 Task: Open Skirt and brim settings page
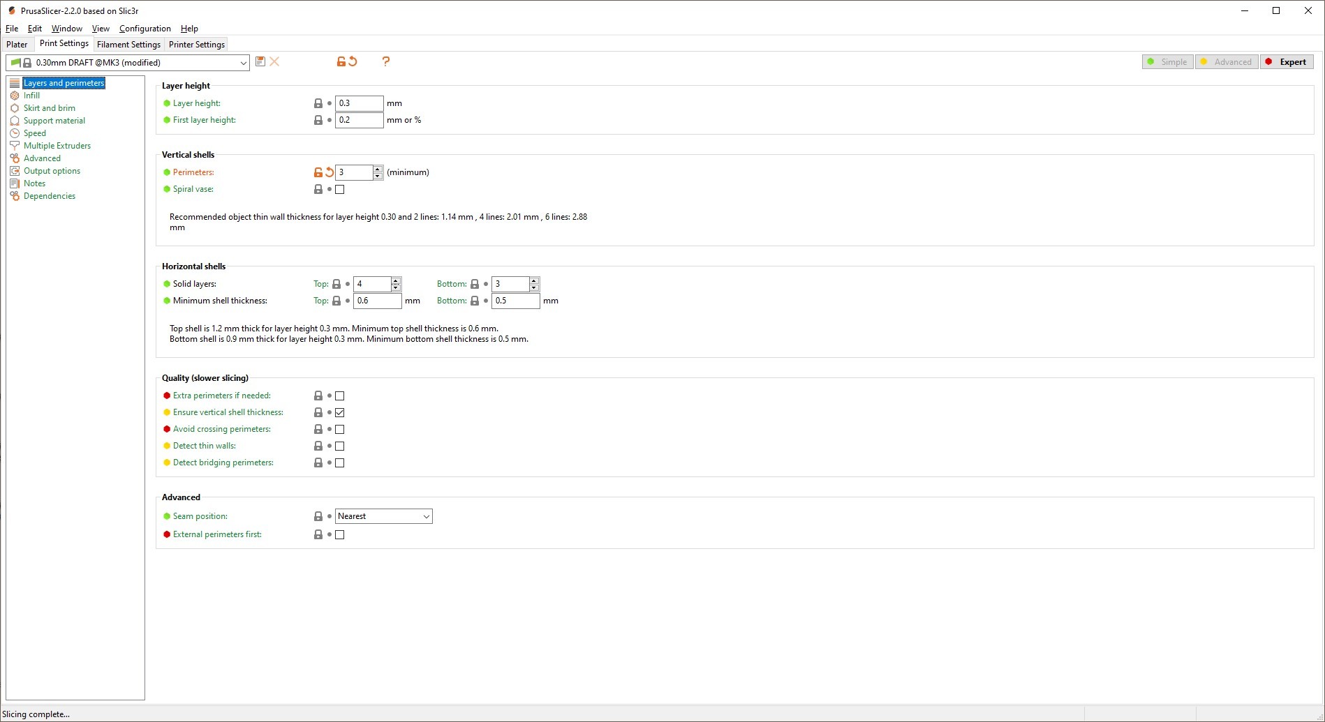[50, 108]
